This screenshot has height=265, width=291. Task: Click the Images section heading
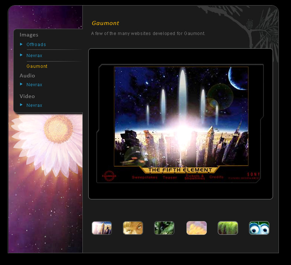[29, 35]
